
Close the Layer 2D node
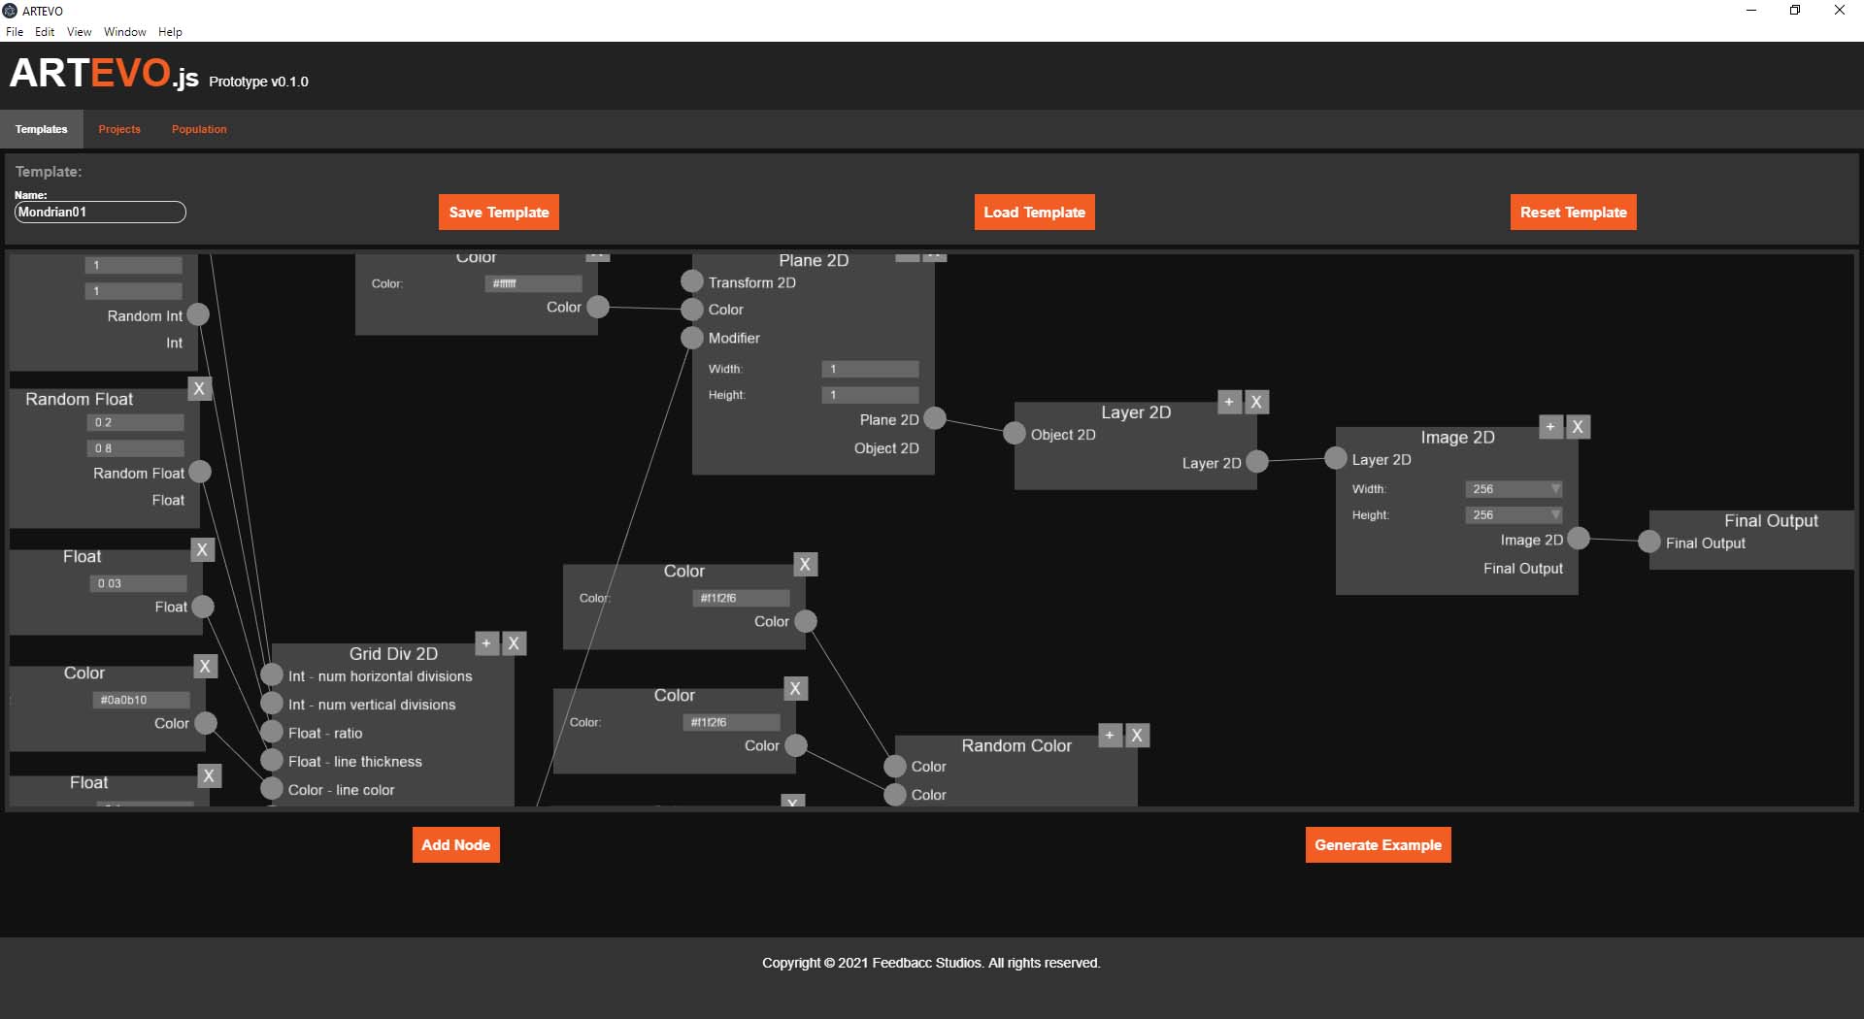[x=1257, y=402]
